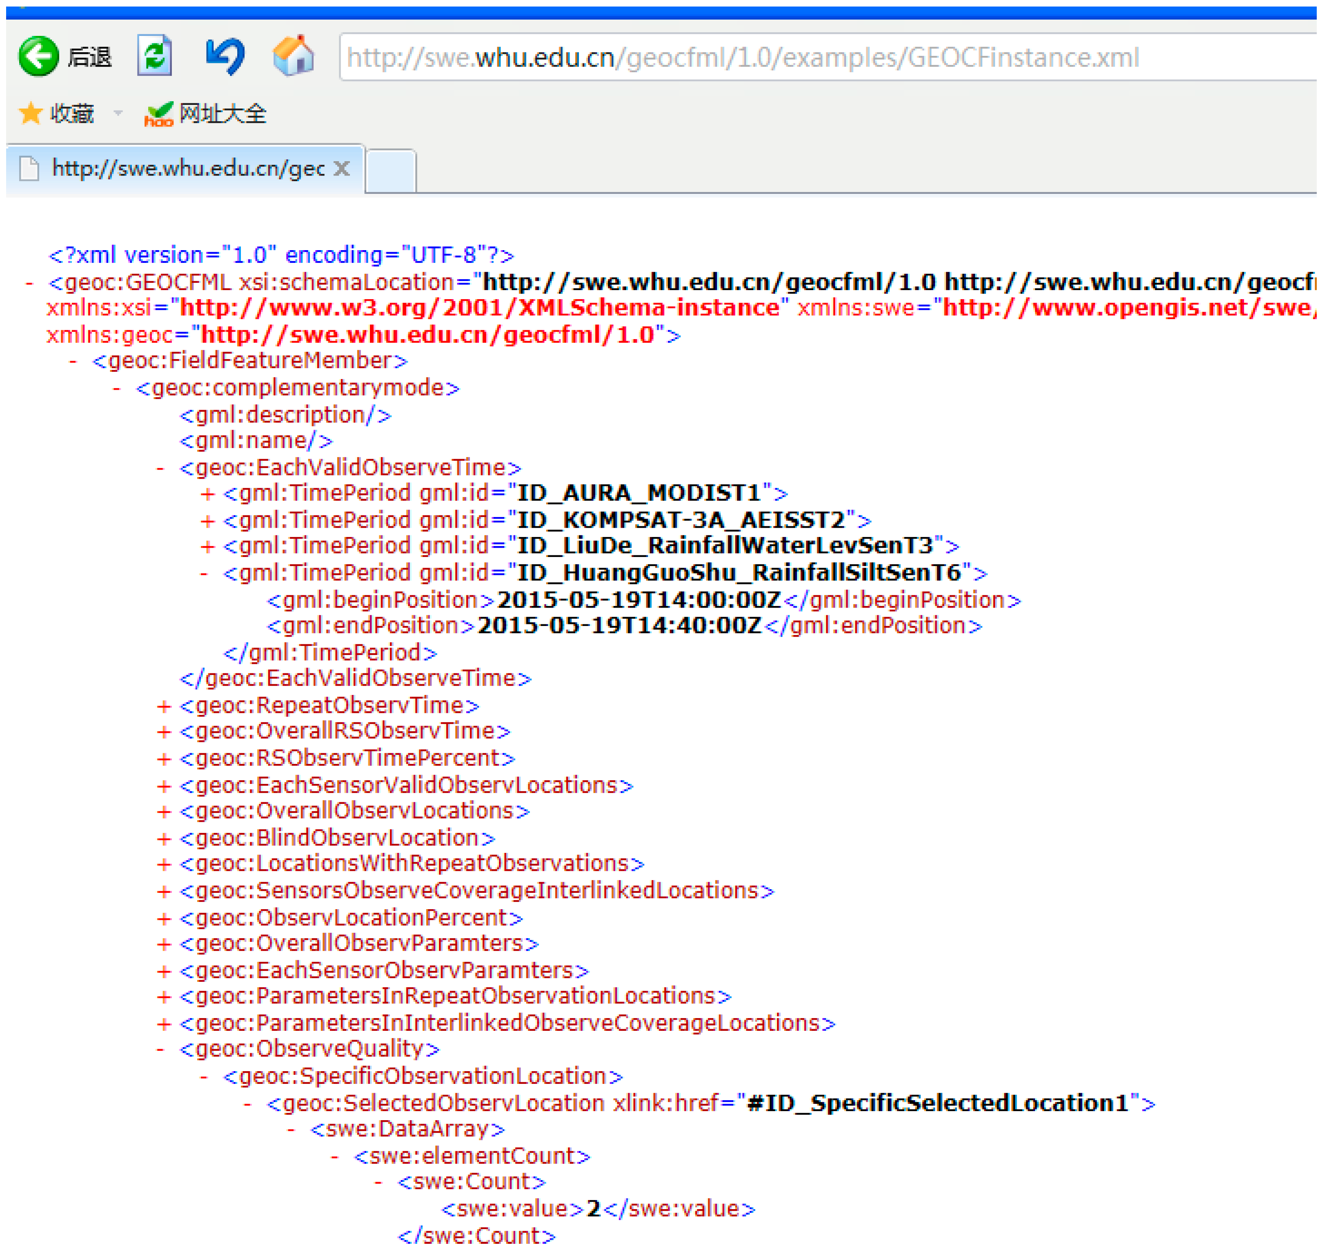Collapse the geoc:ObserveQuality node
The width and height of the screenshot is (1329, 1254).
[160, 1050]
